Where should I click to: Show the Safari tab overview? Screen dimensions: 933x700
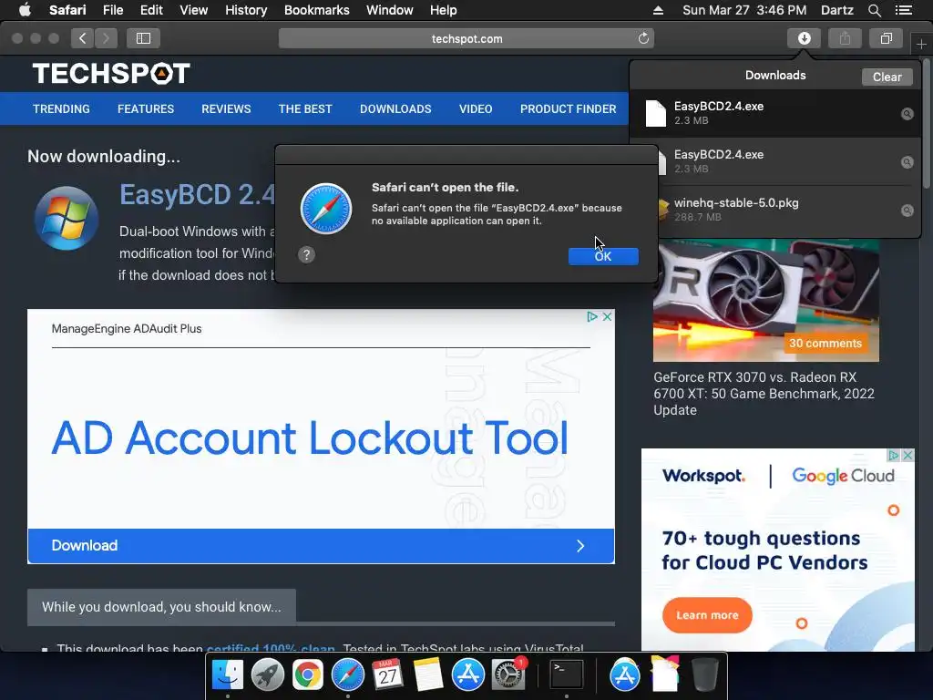(x=886, y=38)
